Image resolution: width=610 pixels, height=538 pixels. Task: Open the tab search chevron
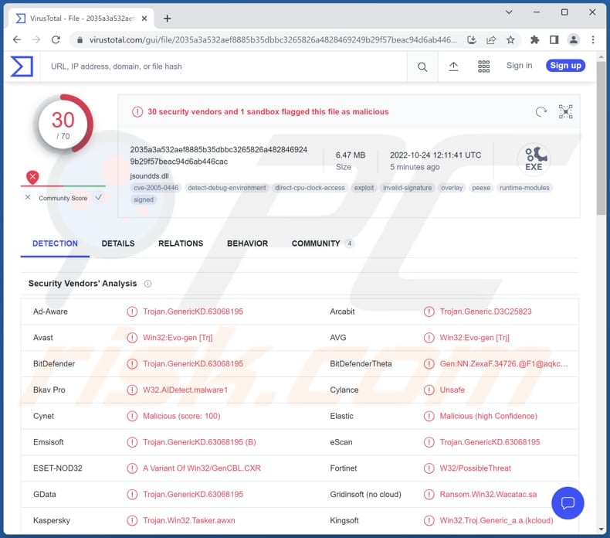click(509, 12)
